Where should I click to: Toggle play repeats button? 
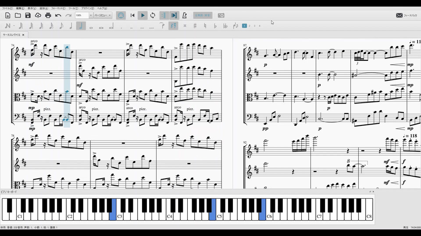[x=164, y=15]
